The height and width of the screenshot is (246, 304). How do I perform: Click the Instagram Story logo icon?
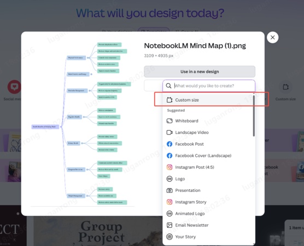pyautogui.click(x=169, y=202)
